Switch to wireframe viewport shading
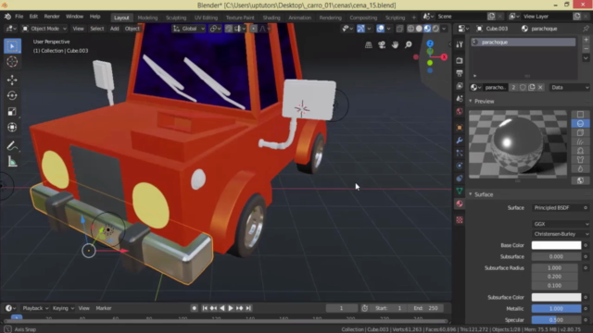This screenshot has width=593, height=333. pyautogui.click(x=410, y=29)
